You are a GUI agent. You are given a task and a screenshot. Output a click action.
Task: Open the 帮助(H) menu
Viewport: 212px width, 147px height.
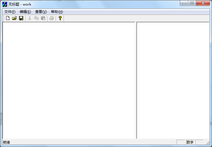(x=57, y=12)
